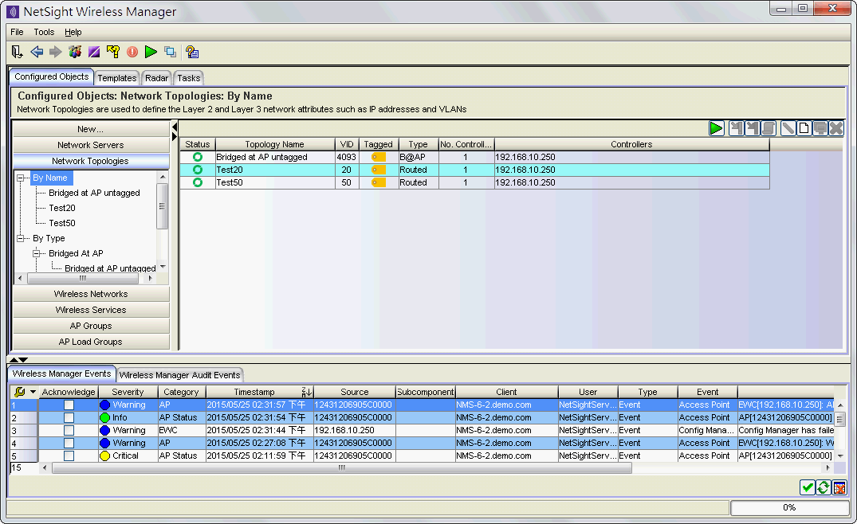Click the green play icon in main toolbar
Image resolution: width=857 pixels, height=524 pixels.
pyautogui.click(x=151, y=52)
